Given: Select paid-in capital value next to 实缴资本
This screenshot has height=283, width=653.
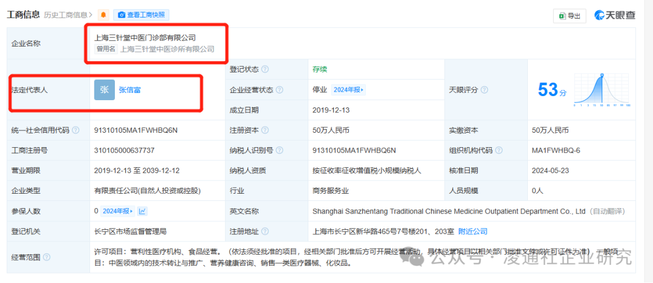Looking at the screenshot, I should [550, 130].
